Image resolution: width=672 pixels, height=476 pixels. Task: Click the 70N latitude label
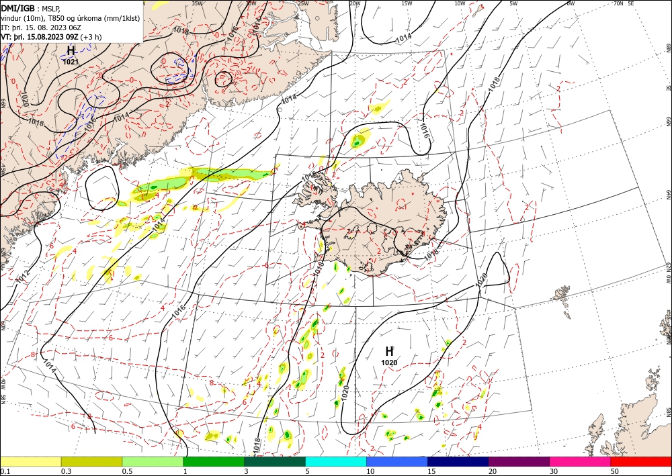click(618, 3)
